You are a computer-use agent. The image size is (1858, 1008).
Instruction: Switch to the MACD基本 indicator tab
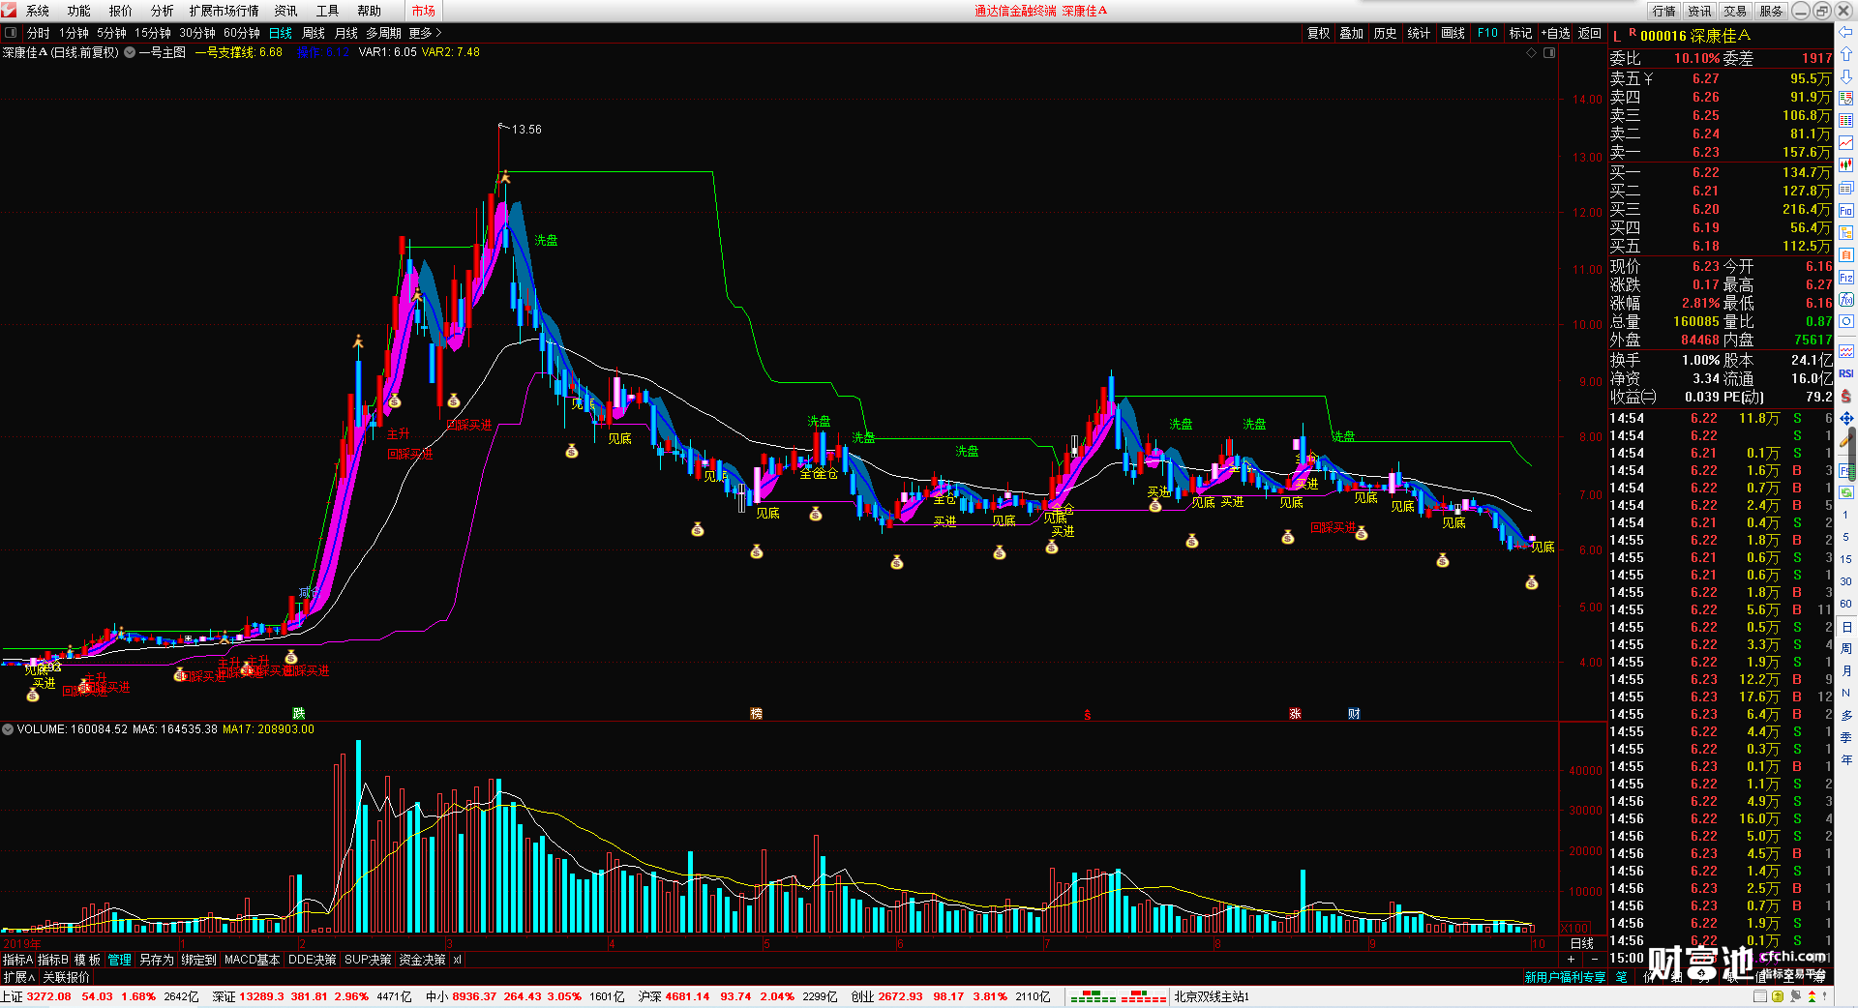(x=252, y=960)
